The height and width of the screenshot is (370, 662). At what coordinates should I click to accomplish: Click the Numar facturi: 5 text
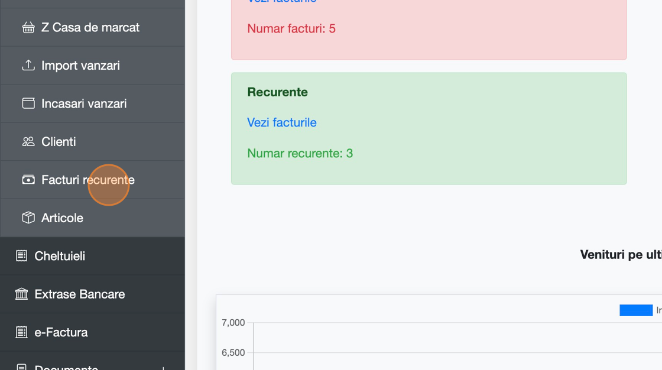[291, 28]
